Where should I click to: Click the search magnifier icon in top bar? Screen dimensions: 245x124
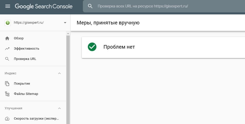tap(90, 6)
